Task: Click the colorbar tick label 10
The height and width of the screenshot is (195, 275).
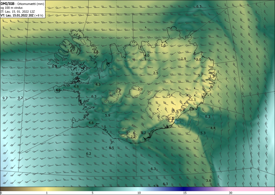Action: coord(139,193)
